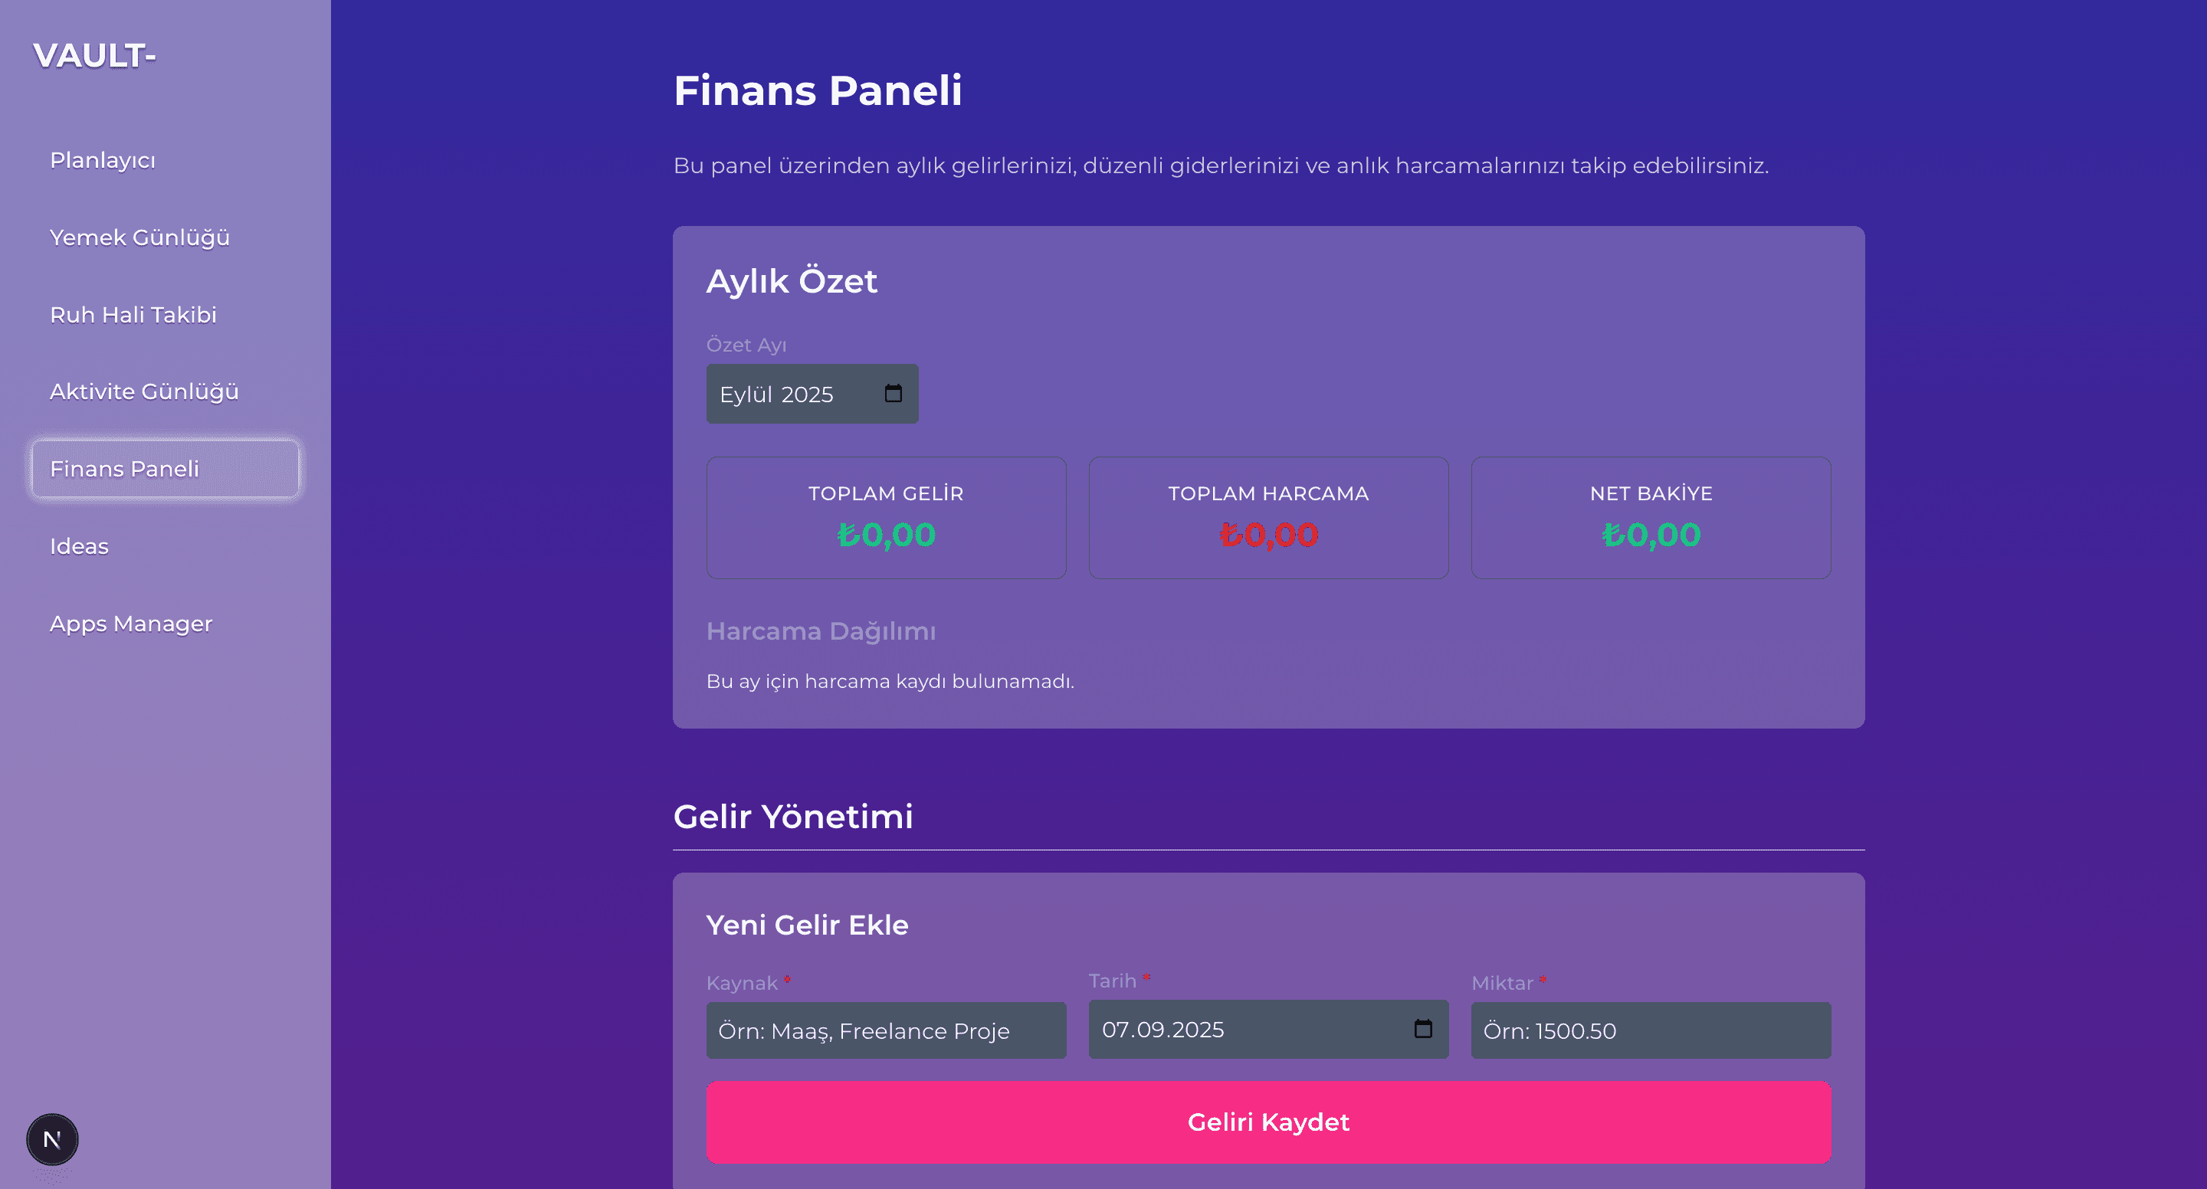The height and width of the screenshot is (1189, 2207).
Task: Open the Tarih date field showing 07.09.2025
Action: pyautogui.click(x=1242, y=1030)
